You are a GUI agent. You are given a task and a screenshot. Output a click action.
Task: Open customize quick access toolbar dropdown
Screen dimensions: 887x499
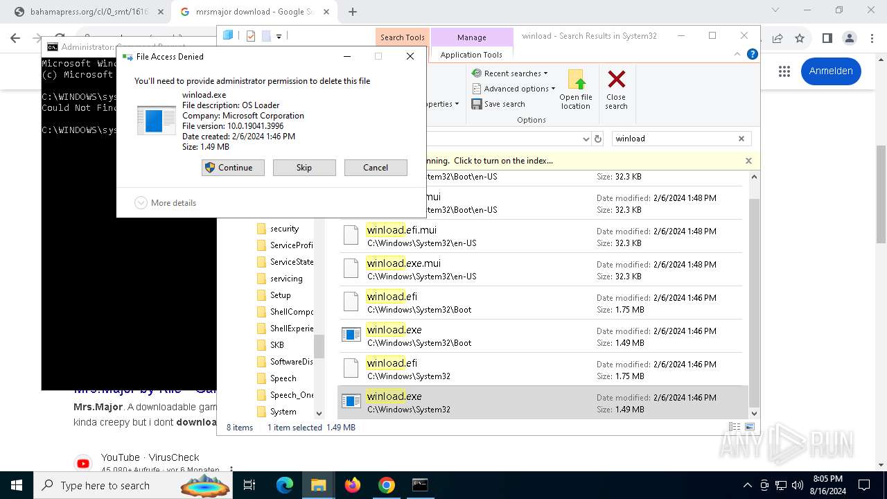tap(279, 36)
